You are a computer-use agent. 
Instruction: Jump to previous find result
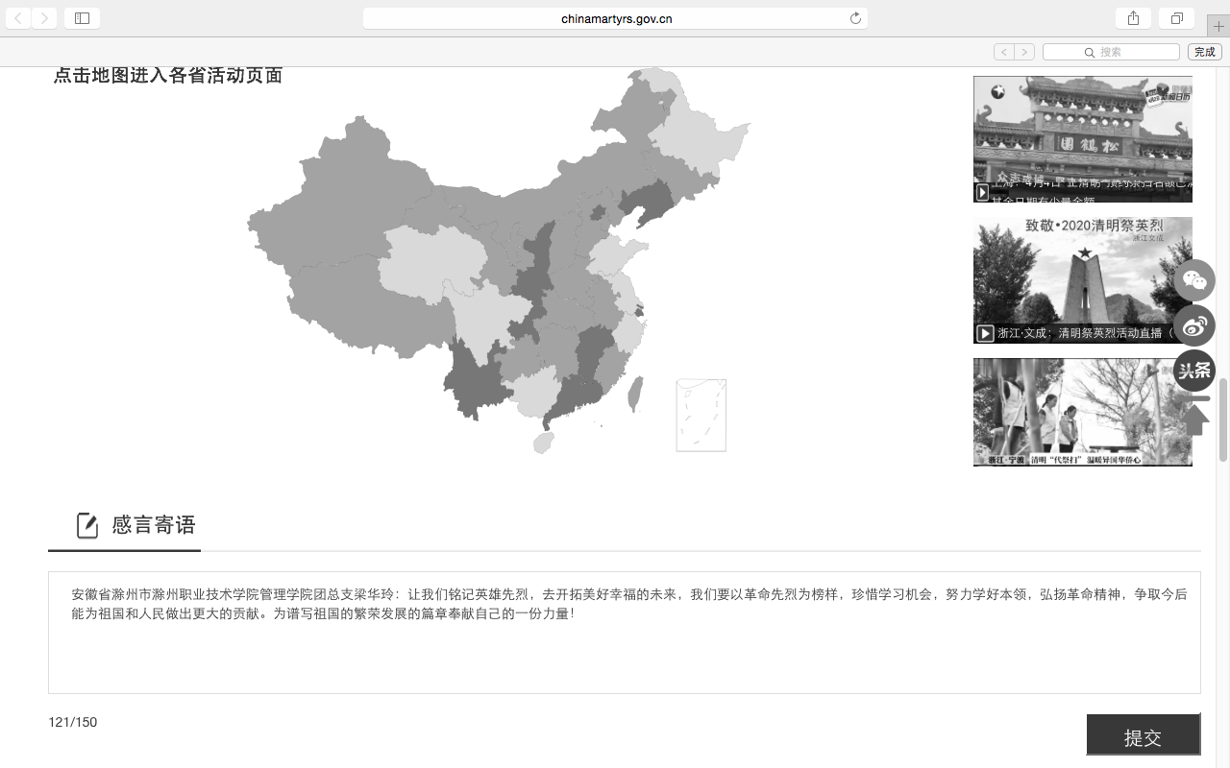click(x=1003, y=52)
